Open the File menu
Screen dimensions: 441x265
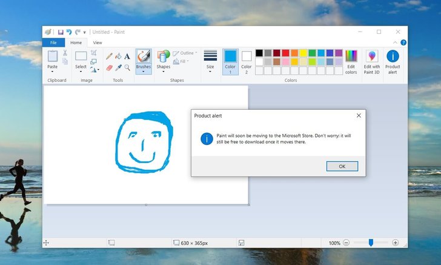coord(53,42)
